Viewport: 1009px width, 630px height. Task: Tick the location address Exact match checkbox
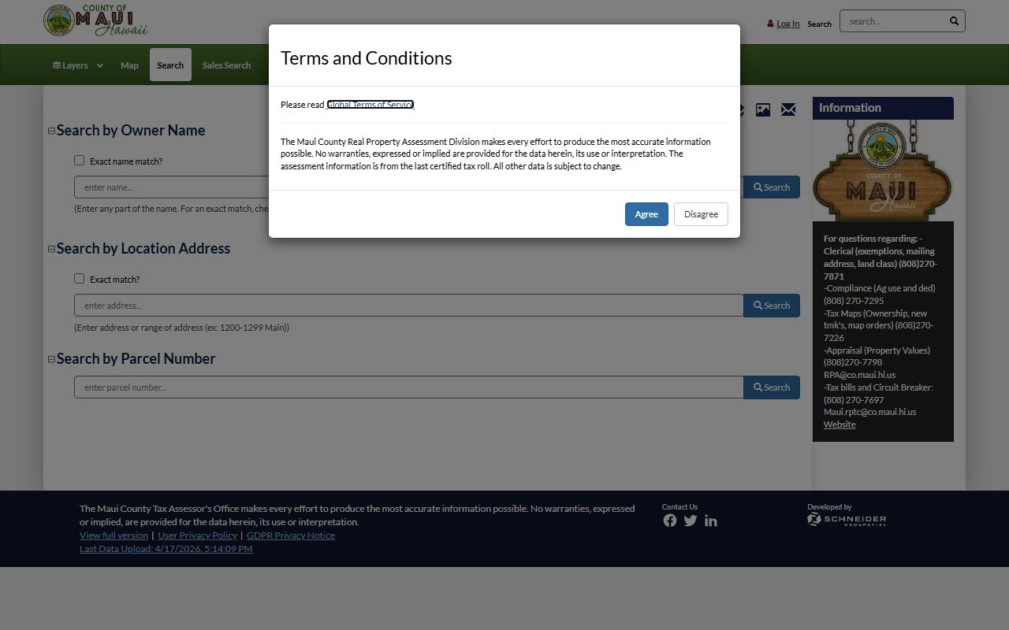pos(79,279)
